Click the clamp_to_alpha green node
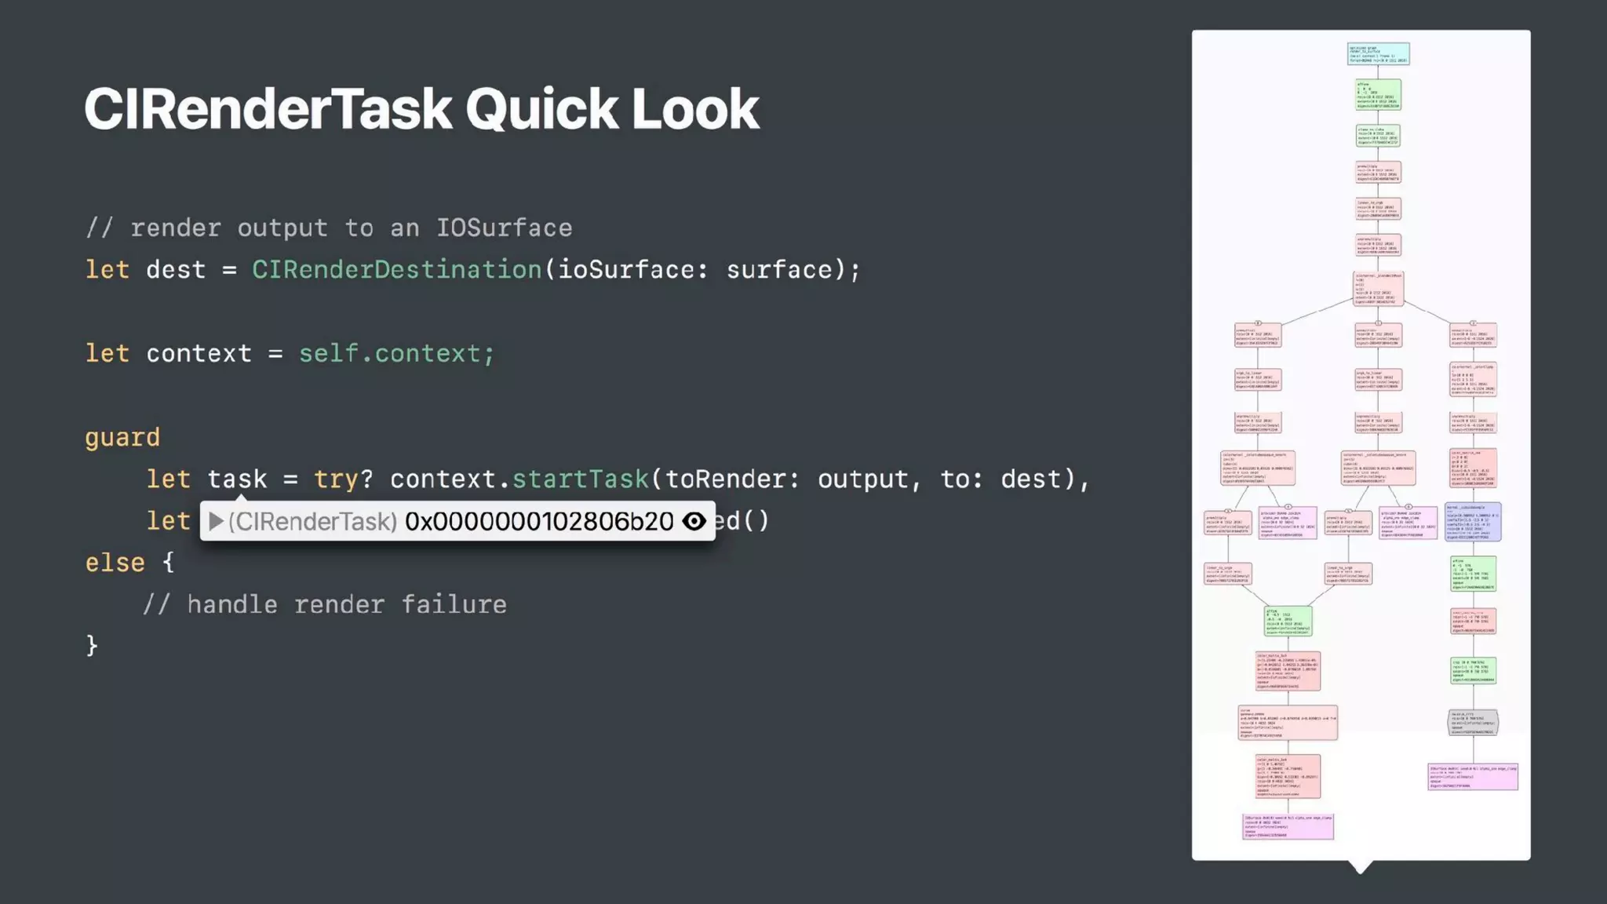This screenshot has width=1607, height=904. pyautogui.click(x=1378, y=136)
